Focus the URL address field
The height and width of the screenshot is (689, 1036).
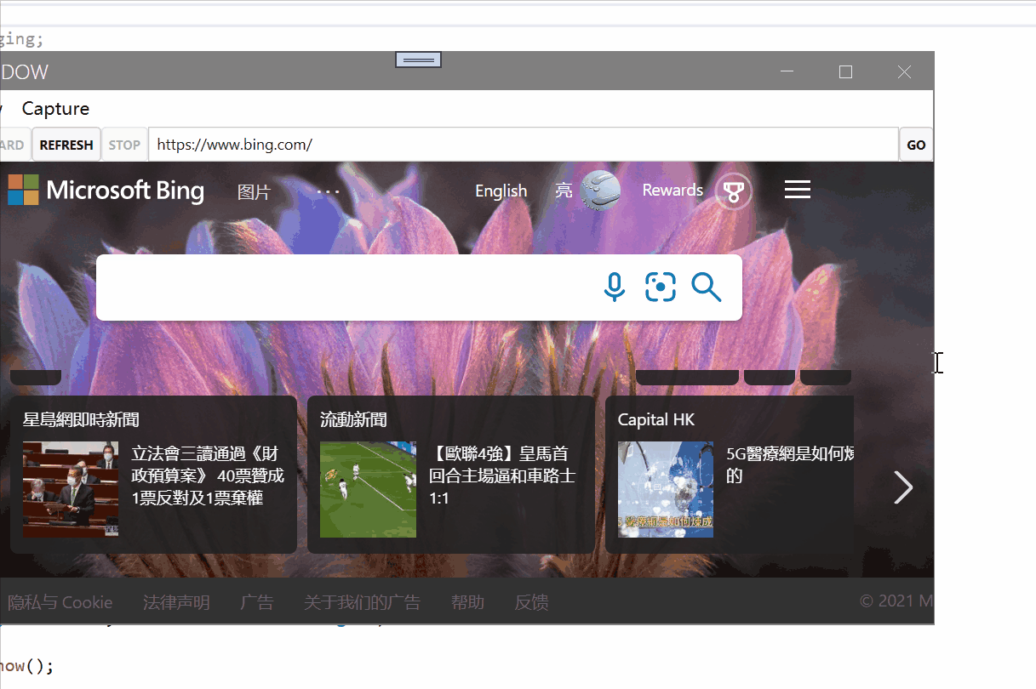pyautogui.click(x=524, y=145)
